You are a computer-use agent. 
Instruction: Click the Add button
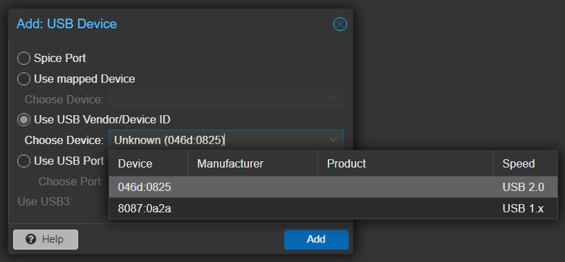(316, 239)
